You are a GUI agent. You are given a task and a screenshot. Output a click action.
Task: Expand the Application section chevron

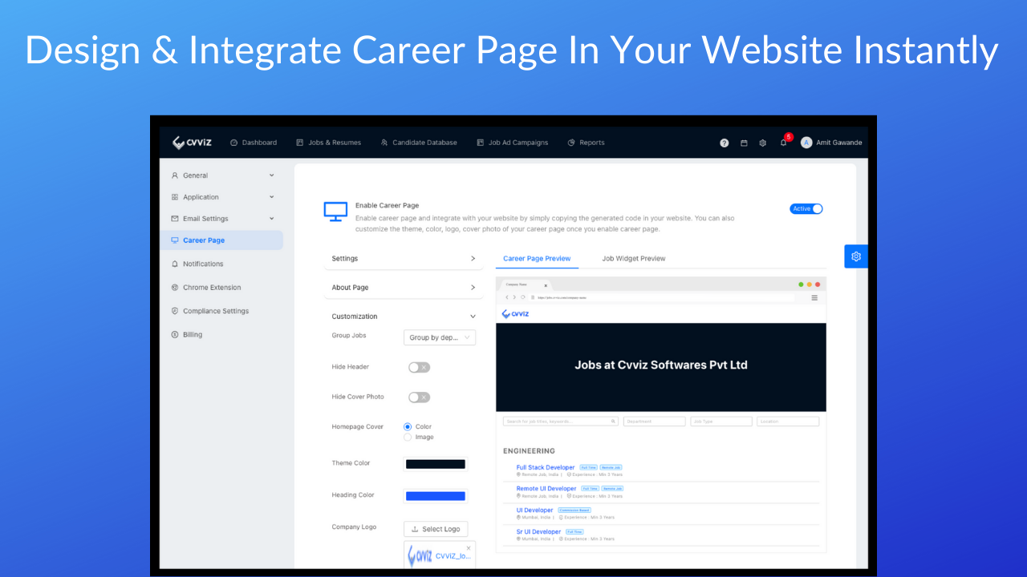point(271,197)
